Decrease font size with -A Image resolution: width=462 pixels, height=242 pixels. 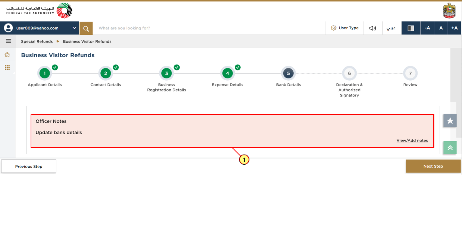click(x=427, y=28)
